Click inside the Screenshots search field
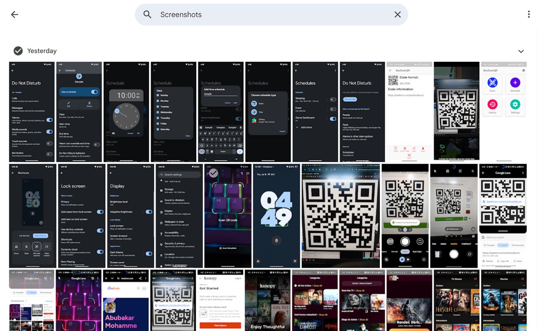The image size is (538, 331). [265, 14]
